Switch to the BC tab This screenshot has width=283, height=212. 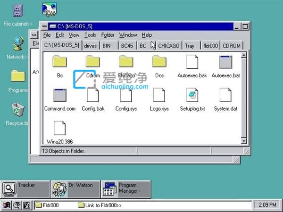pos(146,46)
